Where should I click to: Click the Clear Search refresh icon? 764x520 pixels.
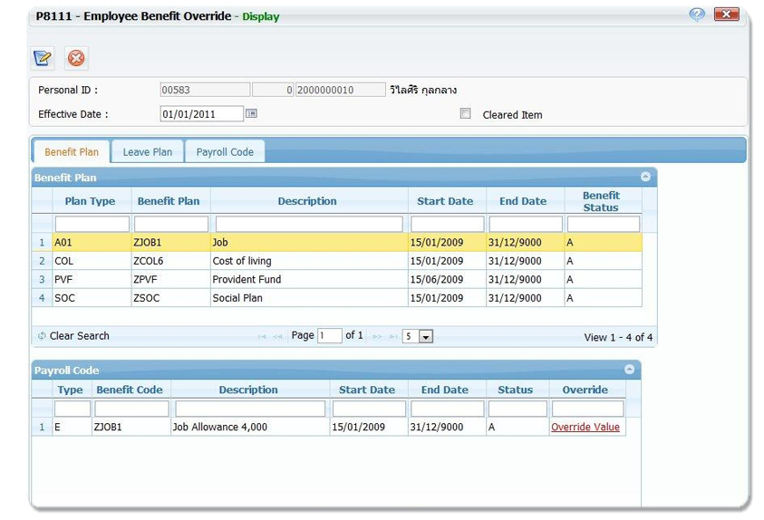pyautogui.click(x=42, y=336)
